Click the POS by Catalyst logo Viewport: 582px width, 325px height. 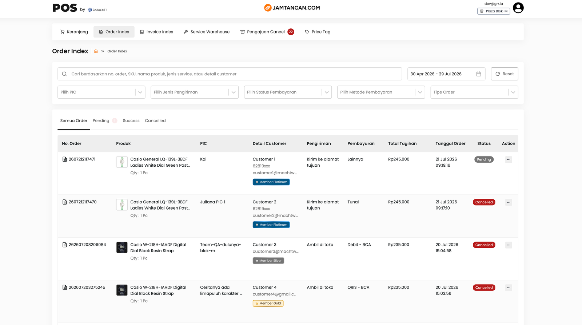coord(80,8)
